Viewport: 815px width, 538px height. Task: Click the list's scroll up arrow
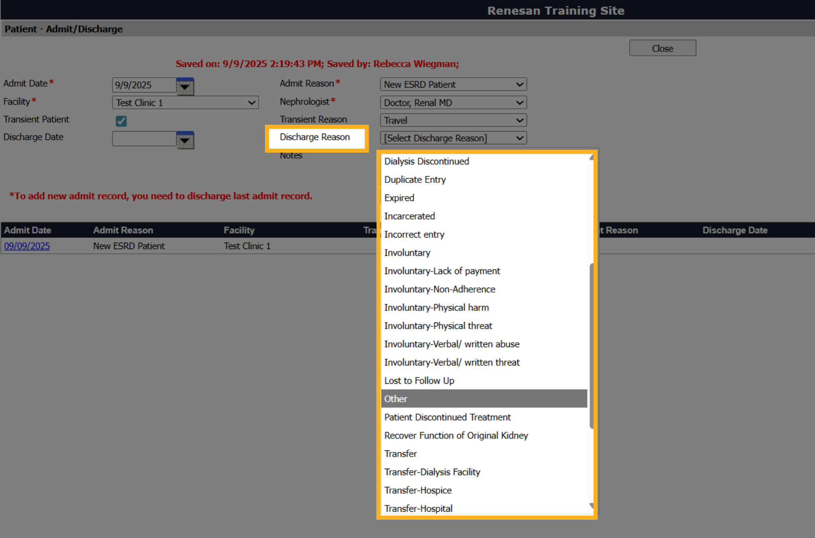point(591,158)
